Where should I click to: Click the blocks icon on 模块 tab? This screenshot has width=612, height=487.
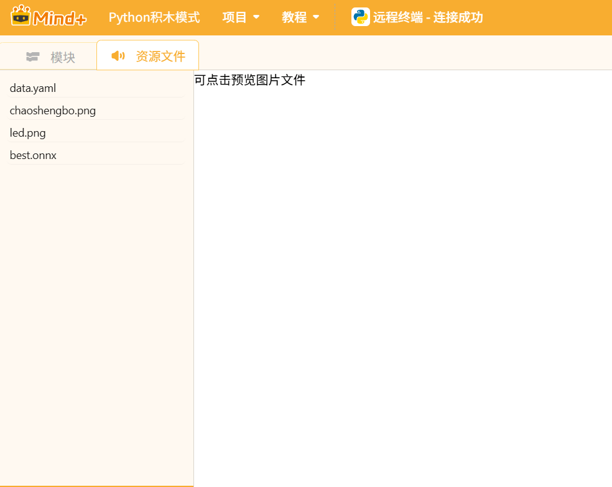(x=33, y=57)
